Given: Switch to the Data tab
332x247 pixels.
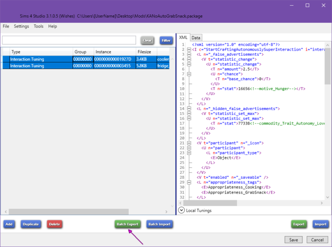Looking at the screenshot, I should click(x=196, y=38).
